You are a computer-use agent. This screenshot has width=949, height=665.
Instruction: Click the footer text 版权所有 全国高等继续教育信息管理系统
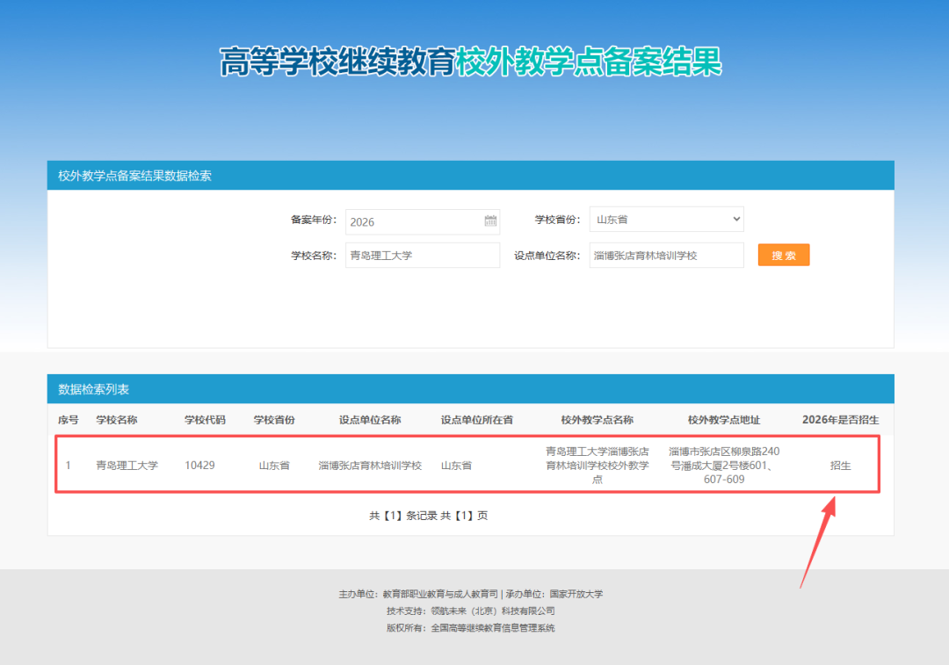point(471,628)
